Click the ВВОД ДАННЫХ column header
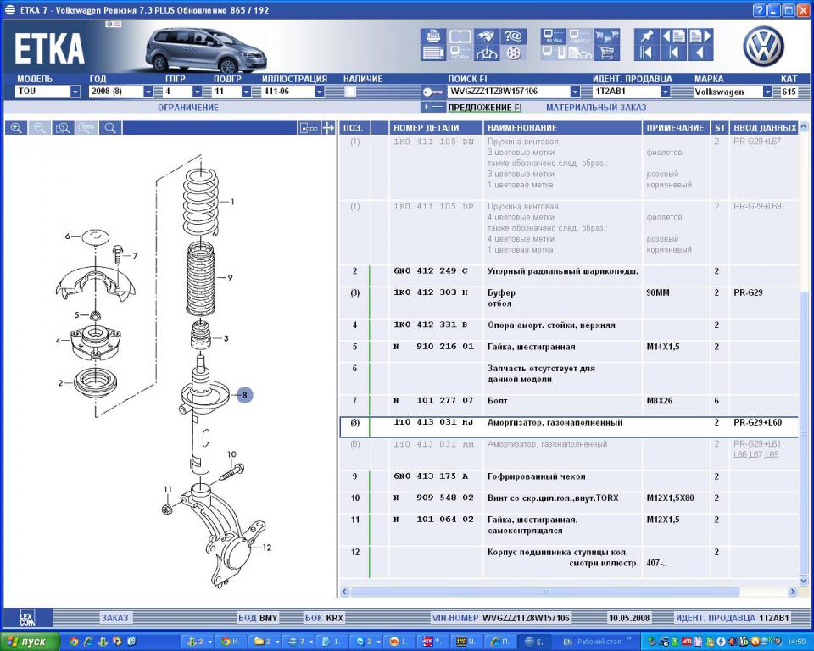 click(764, 128)
